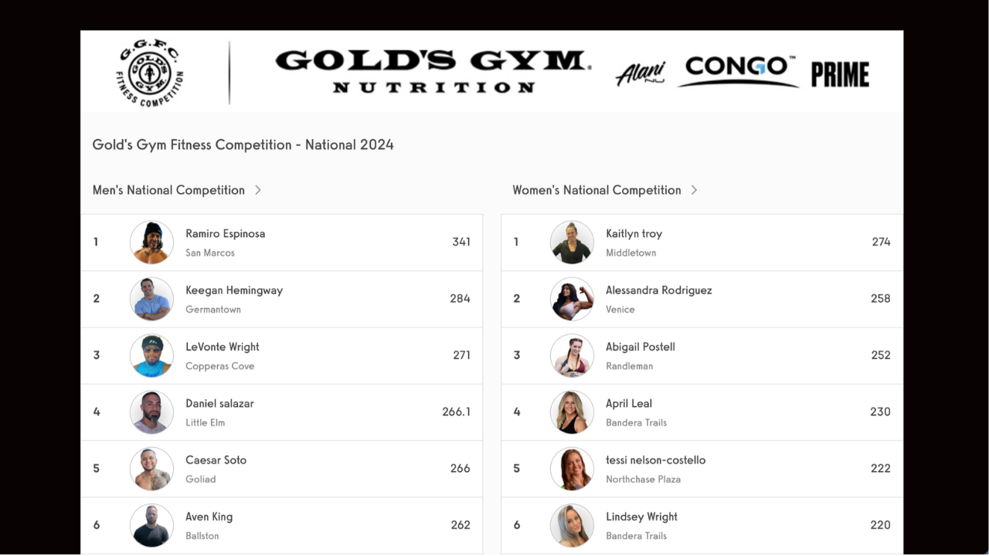The width and height of the screenshot is (989, 556).
Task: Open Ramiro Espinosa's profile photo
Action: [151, 242]
